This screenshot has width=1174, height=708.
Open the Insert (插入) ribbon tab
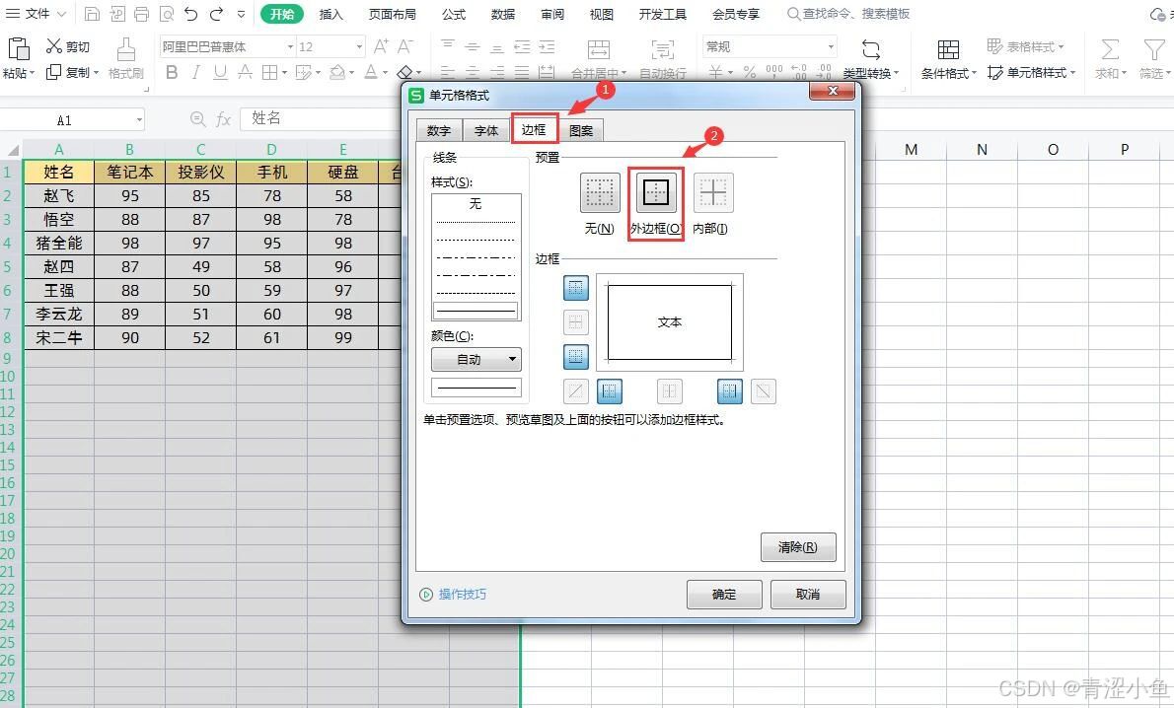330,14
